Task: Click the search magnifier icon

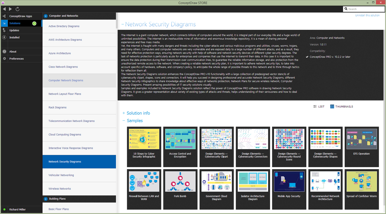Action: click(346, 9)
